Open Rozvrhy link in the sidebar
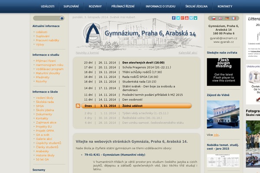260x173 pixels. (41, 81)
